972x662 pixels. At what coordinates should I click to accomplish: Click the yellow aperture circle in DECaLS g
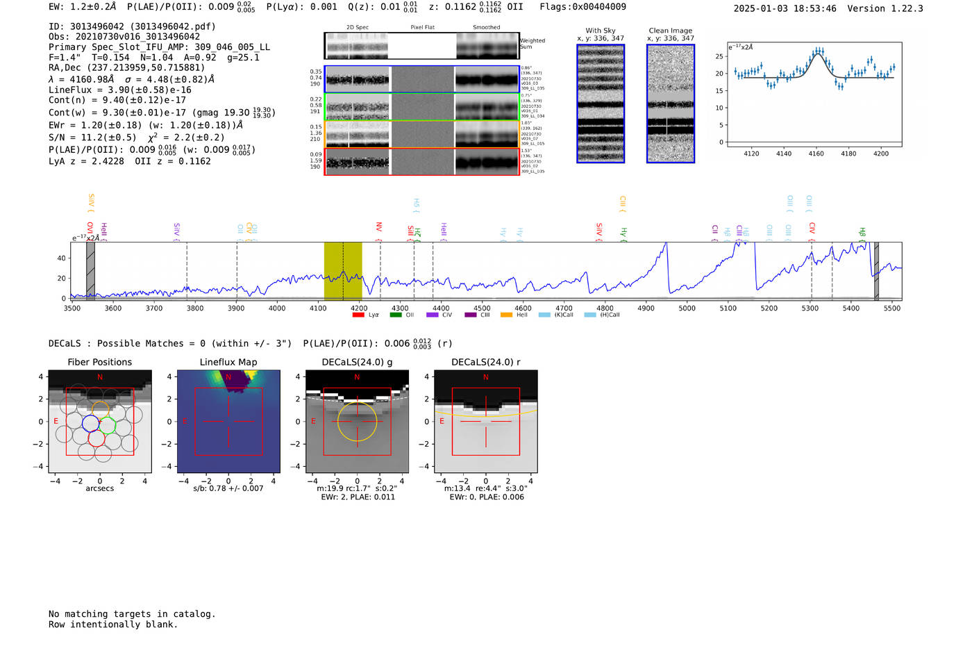pos(357,421)
